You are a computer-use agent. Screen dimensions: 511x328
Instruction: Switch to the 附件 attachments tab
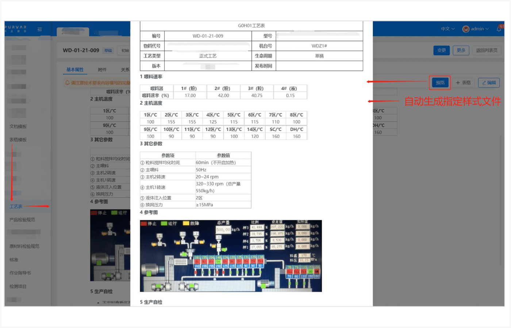102,70
